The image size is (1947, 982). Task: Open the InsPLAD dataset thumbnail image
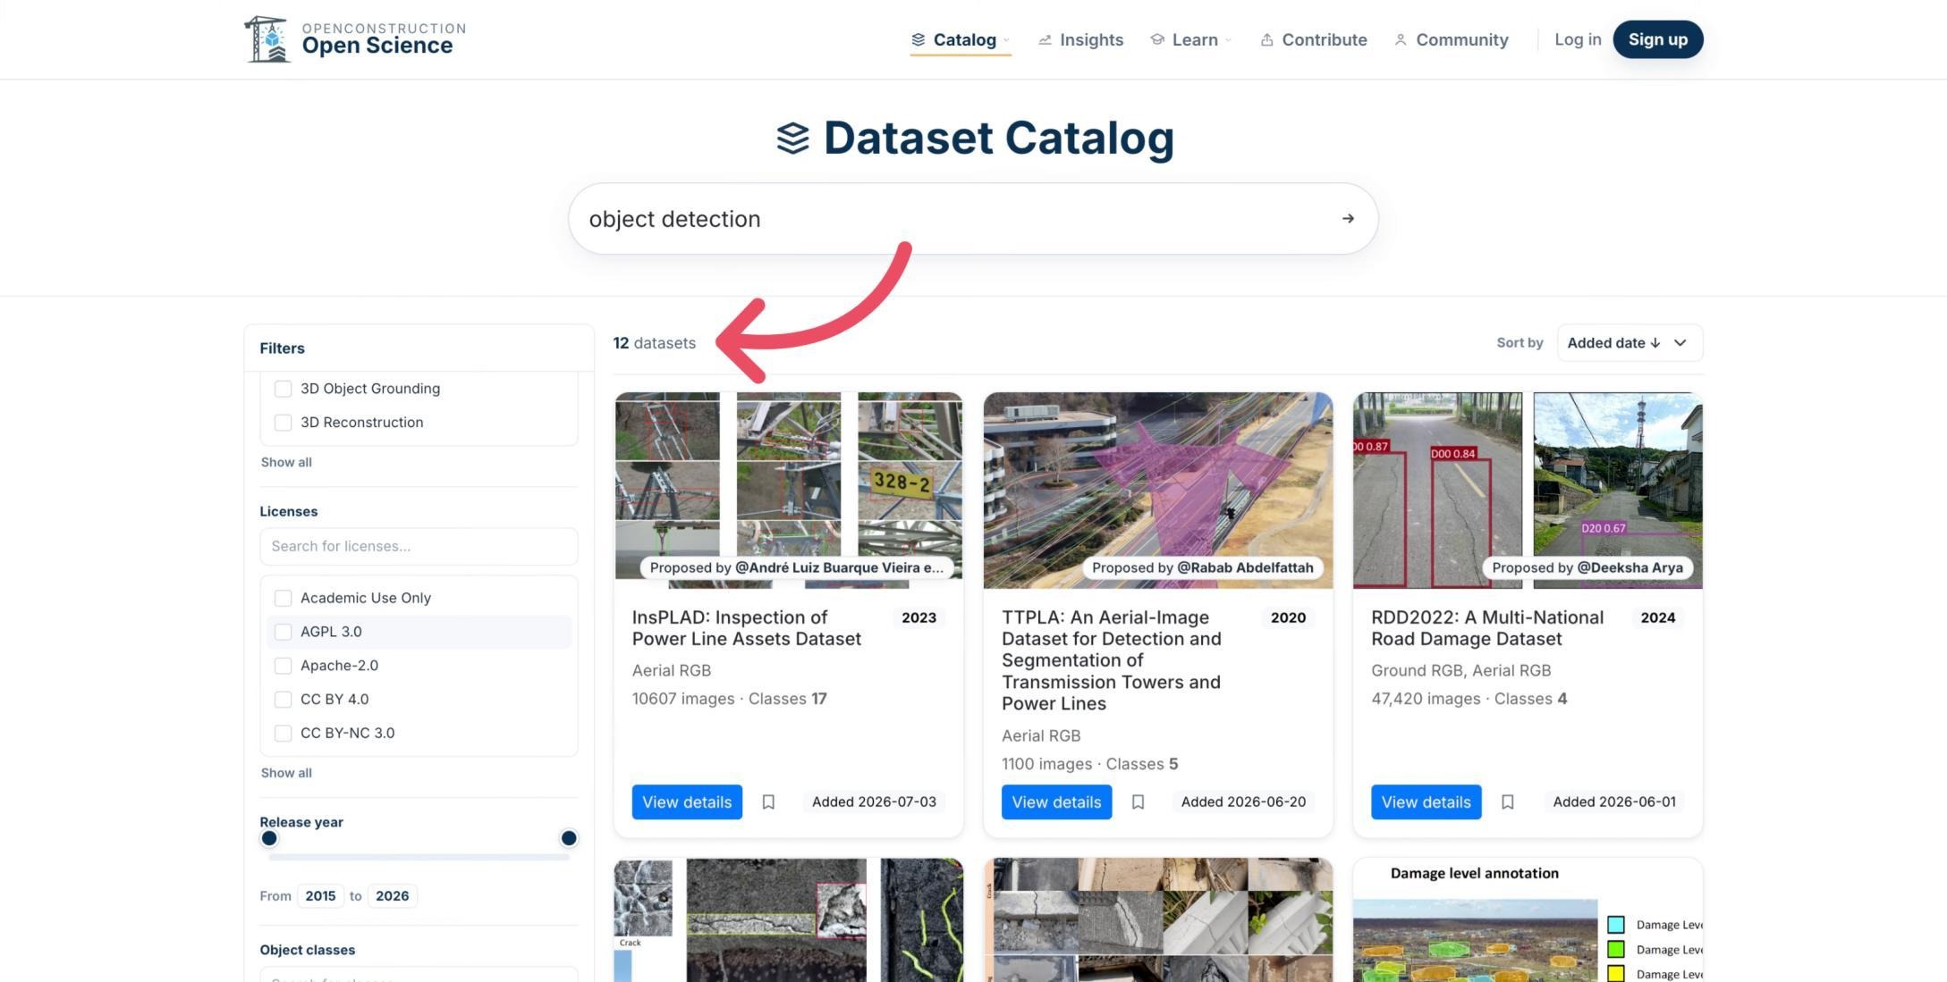(x=789, y=491)
